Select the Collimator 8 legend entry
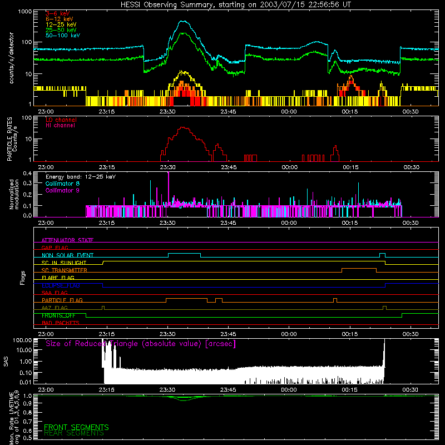The height and width of the screenshot is (445, 445). tap(62, 184)
